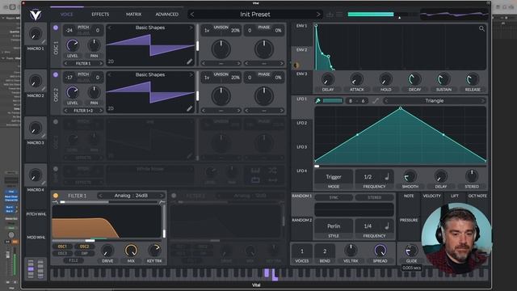
Task: Select previous preset with left arrow
Action: pyautogui.click(x=192, y=15)
